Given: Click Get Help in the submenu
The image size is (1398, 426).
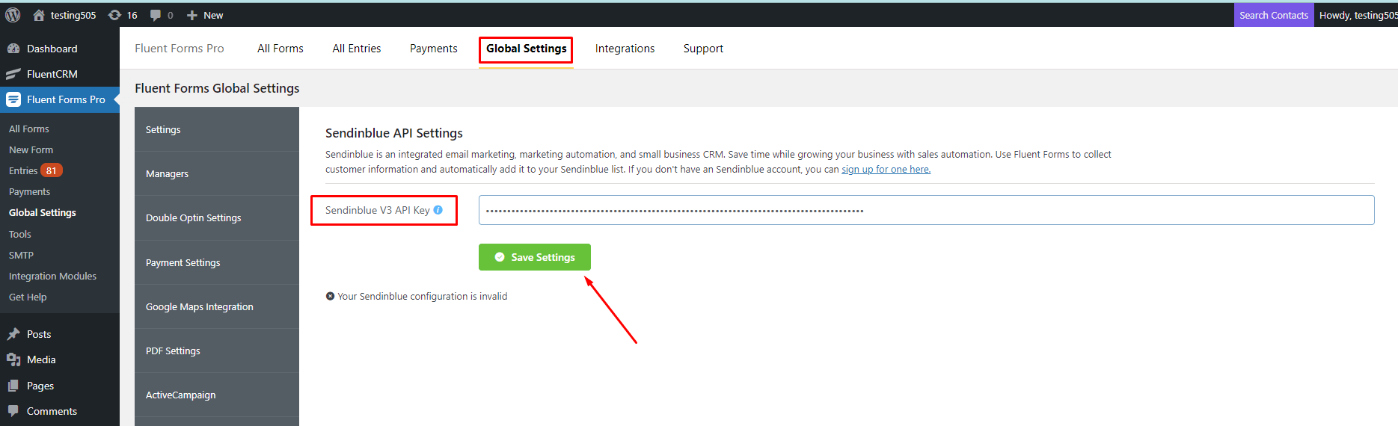Looking at the screenshot, I should pyautogui.click(x=28, y=297).
